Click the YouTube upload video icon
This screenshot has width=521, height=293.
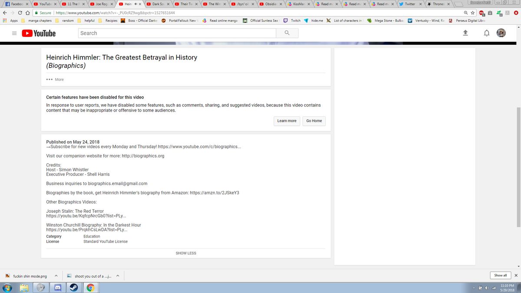[465, 33]
